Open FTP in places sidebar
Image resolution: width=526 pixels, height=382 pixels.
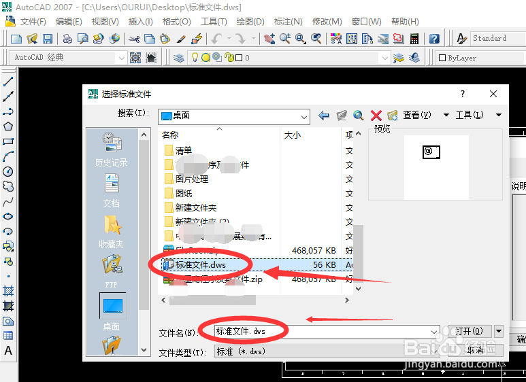pos(112,271)
